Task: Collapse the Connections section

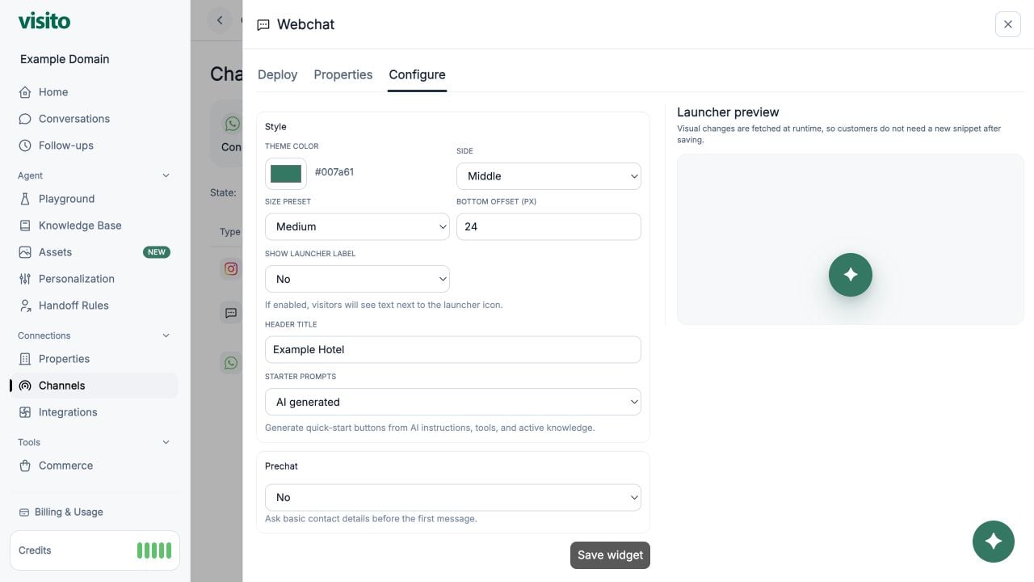Action: tap(166, 335)
